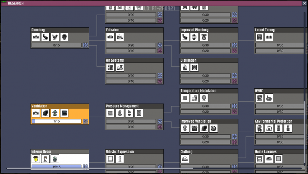
Task: Select the rightmost door icon in Pressure Management
Action: (139, 113)
